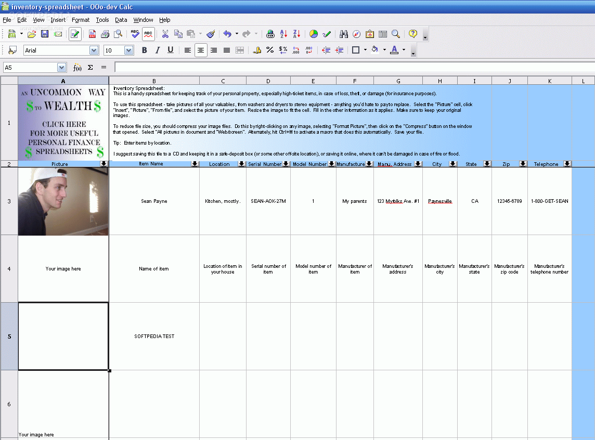Click the Function equals button
This screenshot has width=595, height=440.
tap(104, 68)
